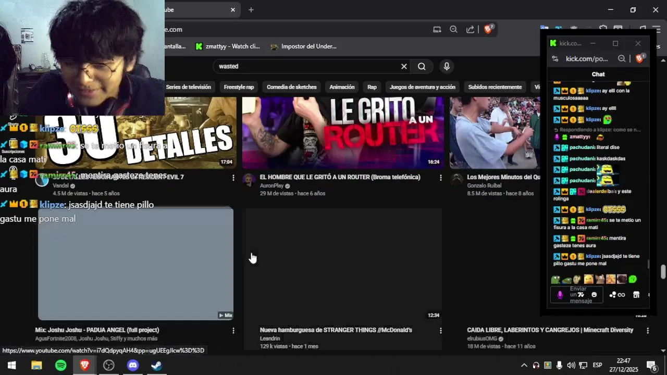
Task: Click the Kick window URL 'kick.com/po...'
Action: click(587, 59)
